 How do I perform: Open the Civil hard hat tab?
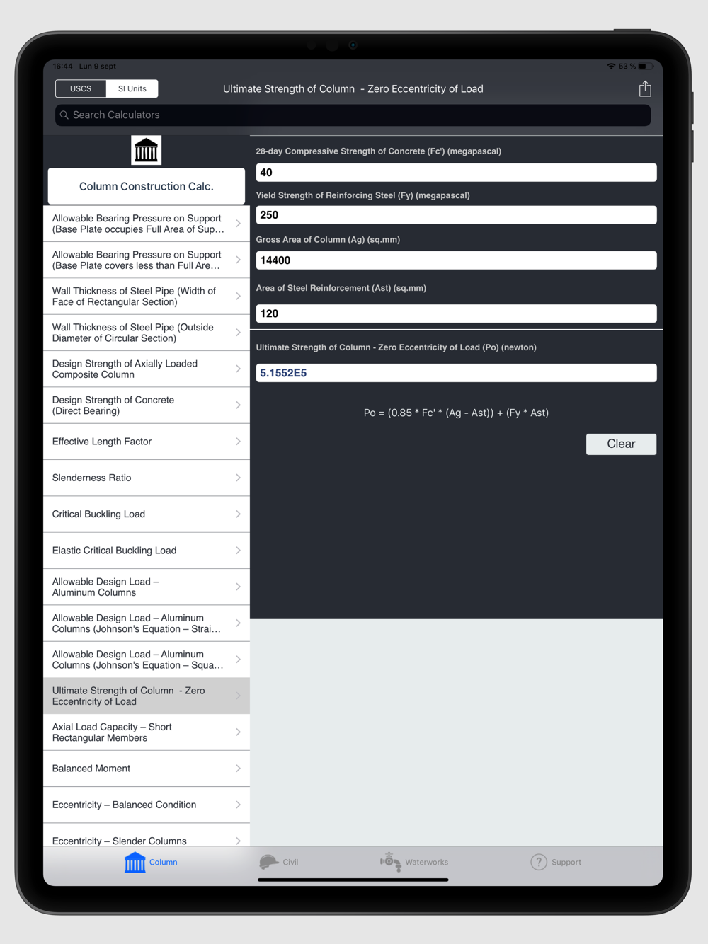[x=269, y=862]
